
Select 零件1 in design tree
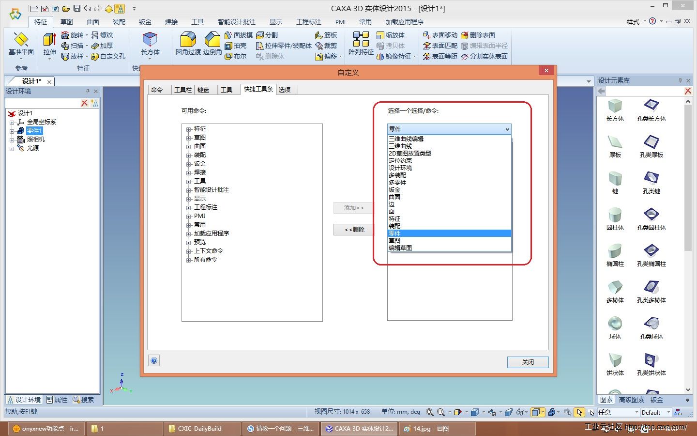pyautogui.click(x=34, y=131)
